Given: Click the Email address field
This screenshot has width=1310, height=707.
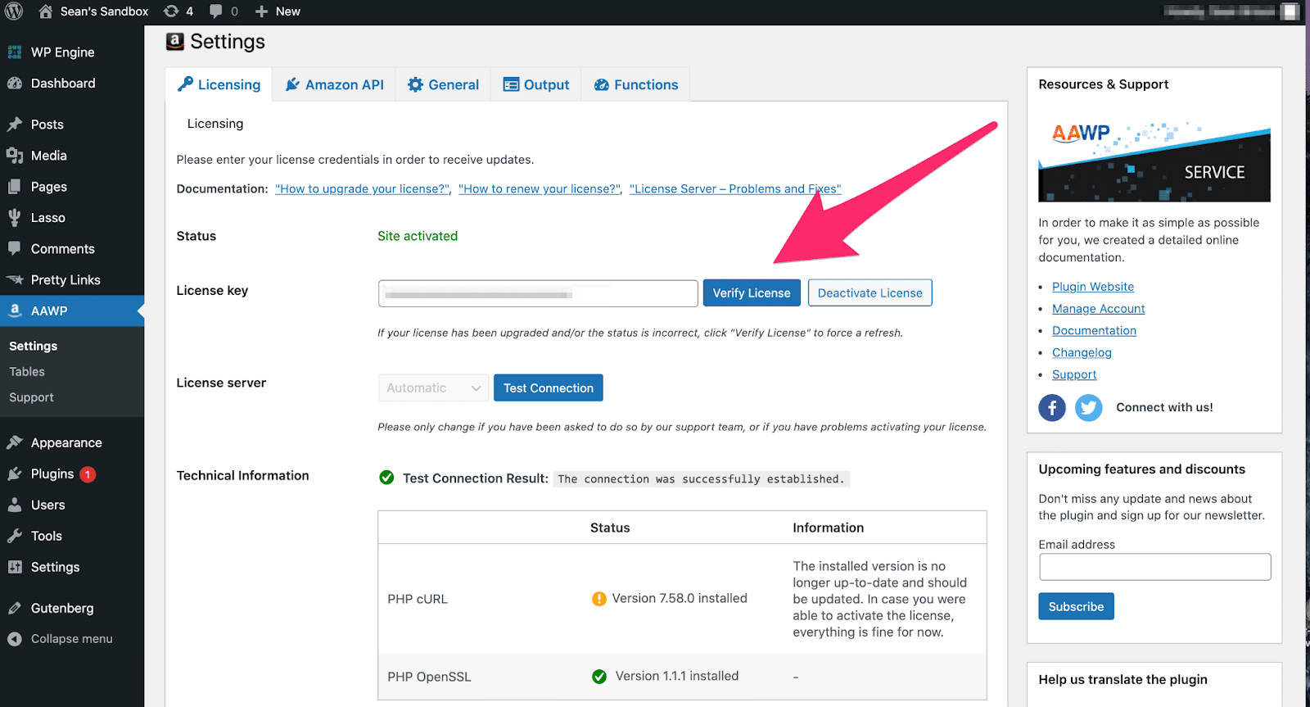Looking at the screenshot, I should tap(1154, 567).
